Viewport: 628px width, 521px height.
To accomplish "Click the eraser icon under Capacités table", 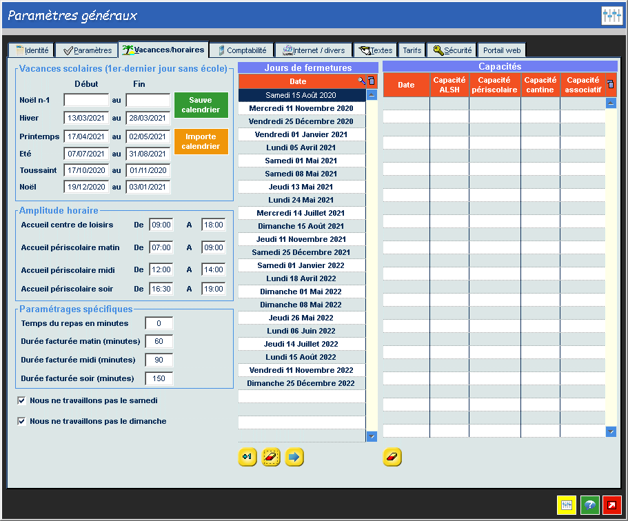I will pos(392,457).
